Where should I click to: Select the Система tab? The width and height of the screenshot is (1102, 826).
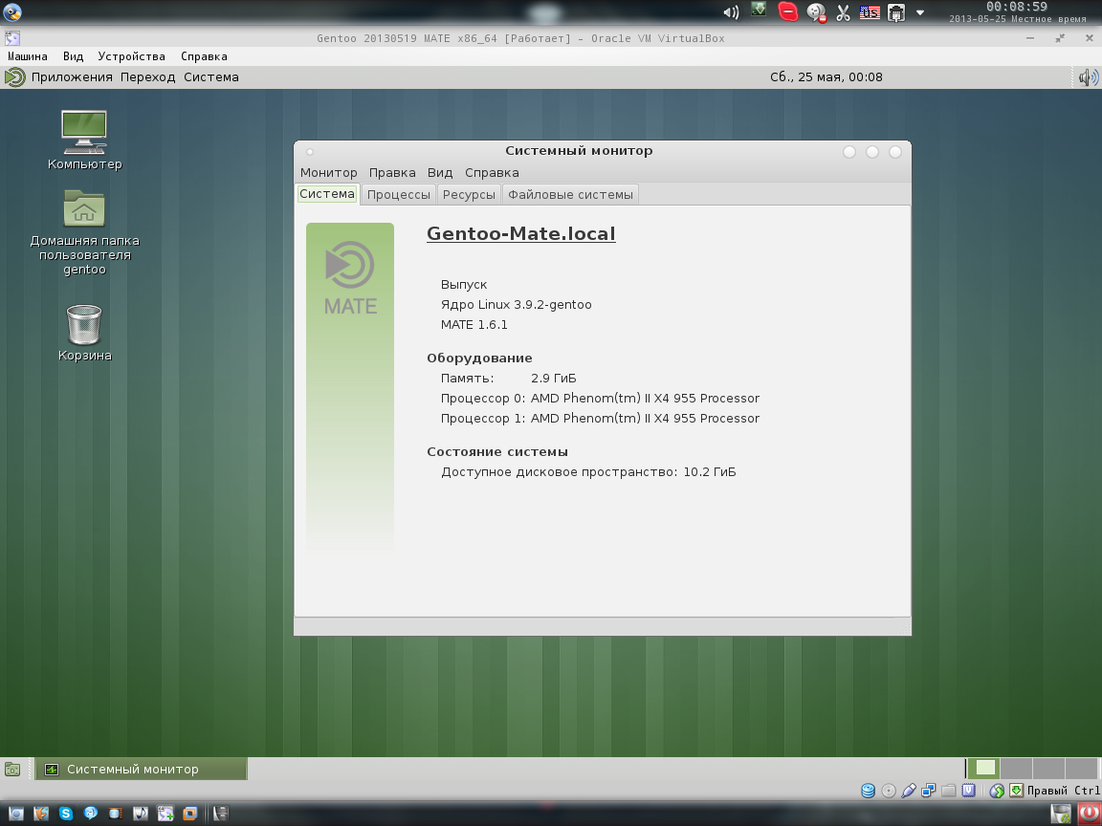(327, 194)
